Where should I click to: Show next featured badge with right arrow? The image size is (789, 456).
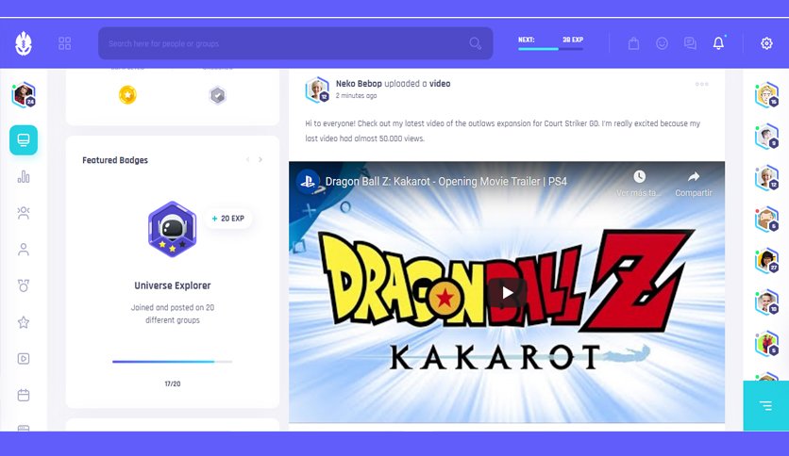point(260,160)
